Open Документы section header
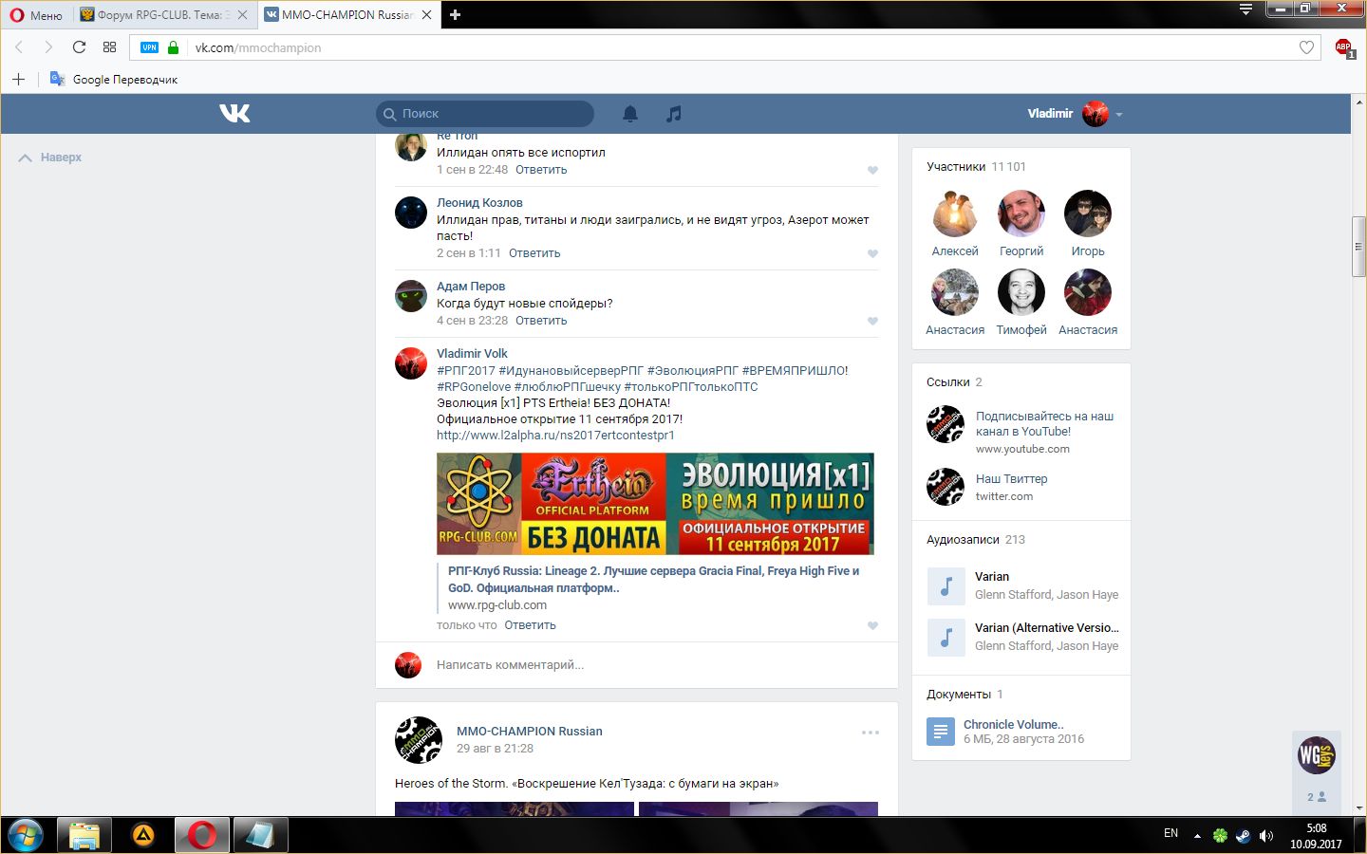The image size is (1367, 854). [964, 695]
